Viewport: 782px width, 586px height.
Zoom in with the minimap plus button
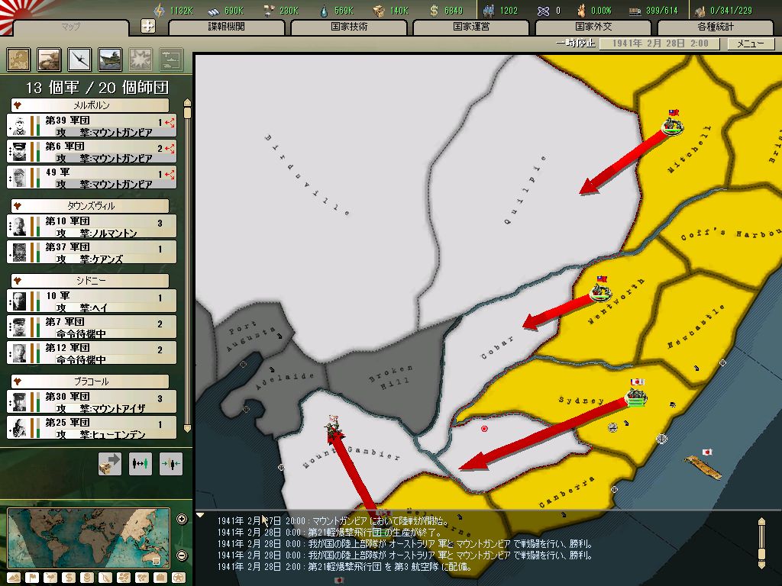pyautogui.click(x=182, y=519)
